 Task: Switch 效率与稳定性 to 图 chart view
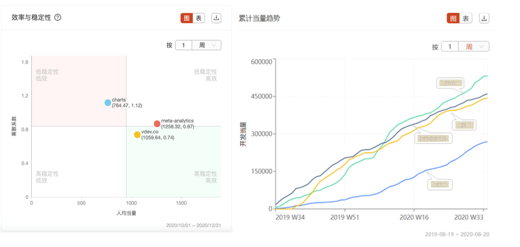187,18
